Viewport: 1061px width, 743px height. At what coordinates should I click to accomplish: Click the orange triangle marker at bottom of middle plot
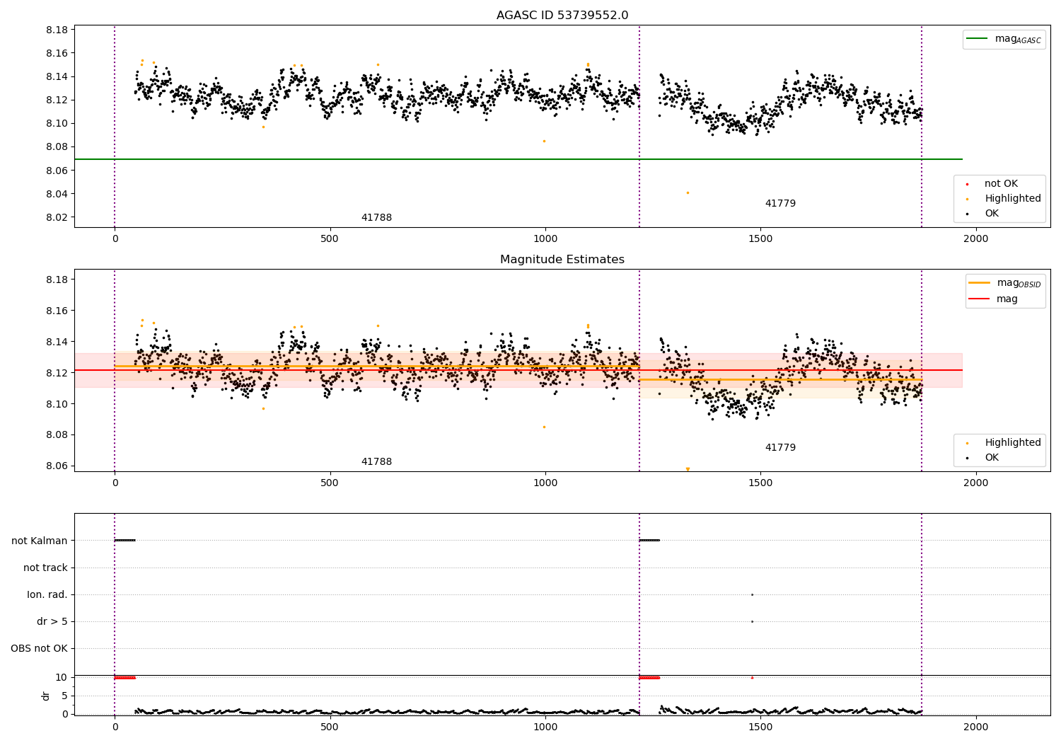(x=688, y=469)
